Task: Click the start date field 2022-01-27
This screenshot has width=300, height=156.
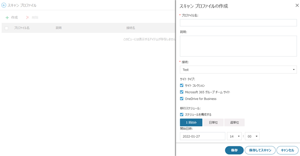Action: click(x=202, y=136)
